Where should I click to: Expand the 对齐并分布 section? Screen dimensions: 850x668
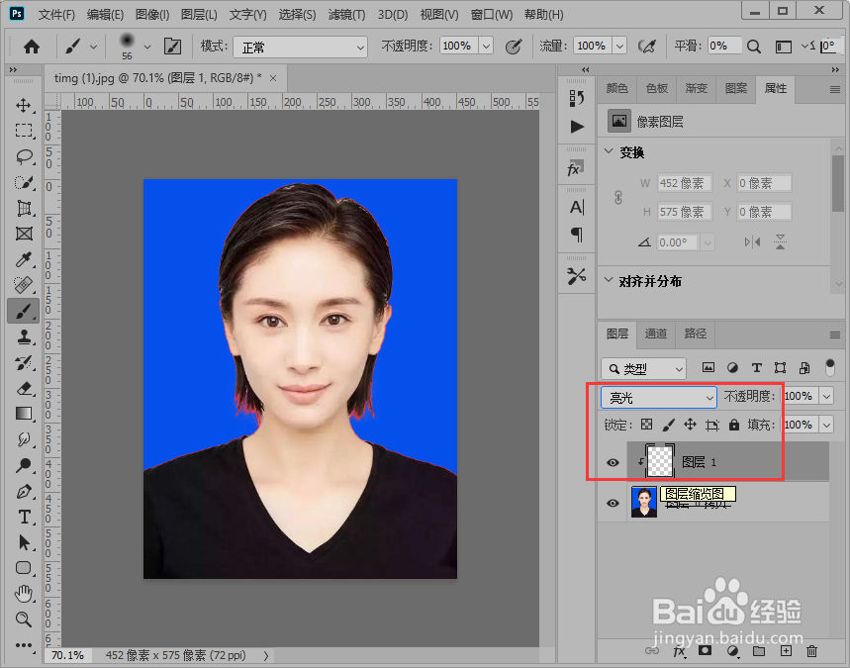click(x=609, y=280)
